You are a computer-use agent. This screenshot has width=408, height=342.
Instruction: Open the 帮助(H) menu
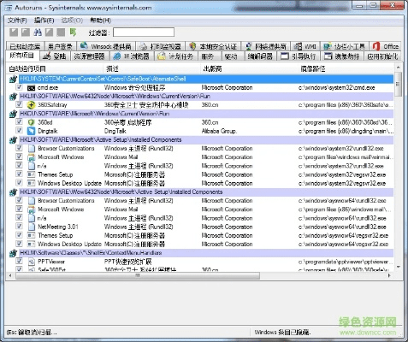pyautogui.click(x=100, y=21)
